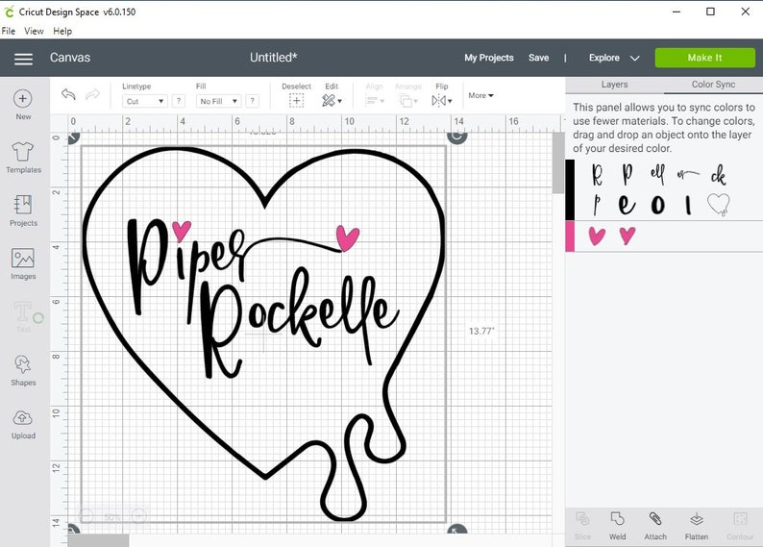
Task: Click the Explore machine selector text
Action: (x=603, y=58)
